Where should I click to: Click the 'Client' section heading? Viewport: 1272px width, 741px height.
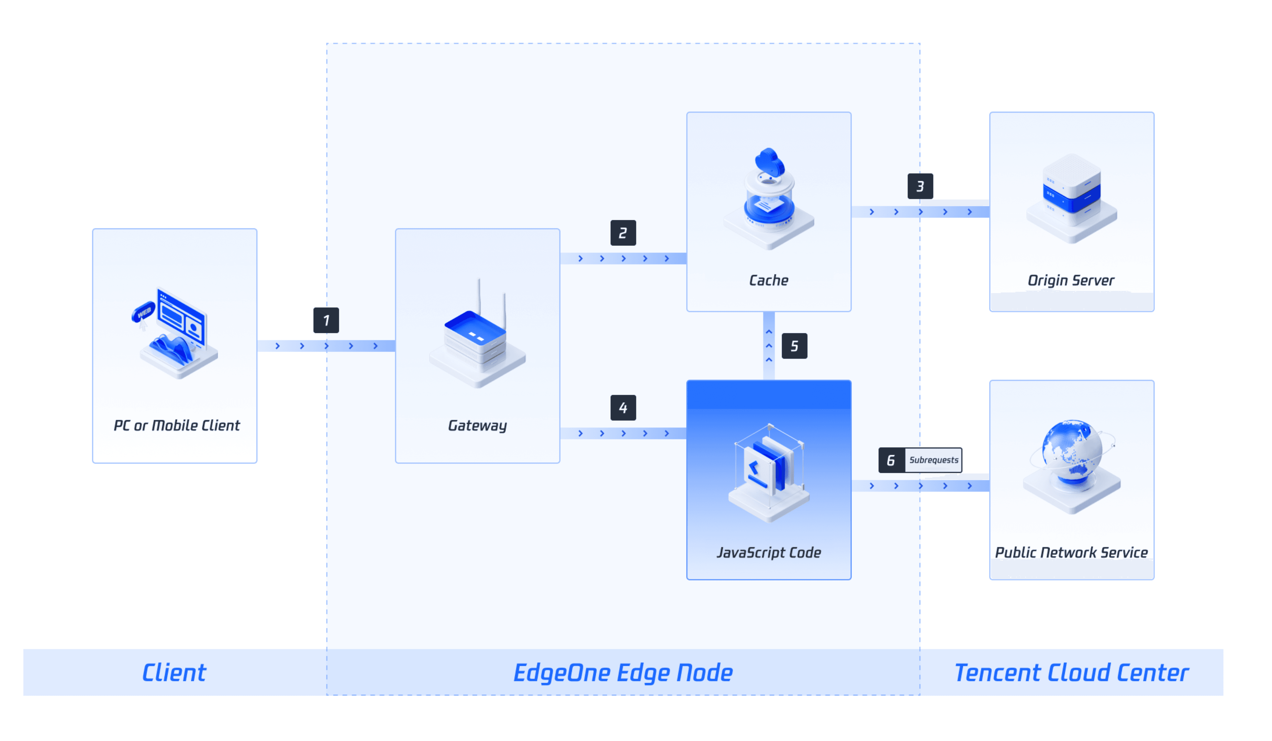(x=174, y=673)
